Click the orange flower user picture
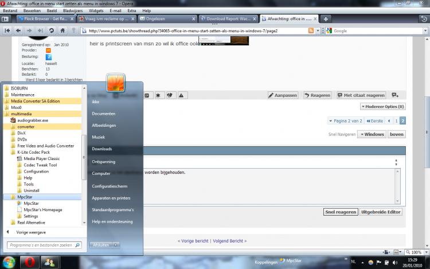The image size is (430, 269). tap(115, 83)
